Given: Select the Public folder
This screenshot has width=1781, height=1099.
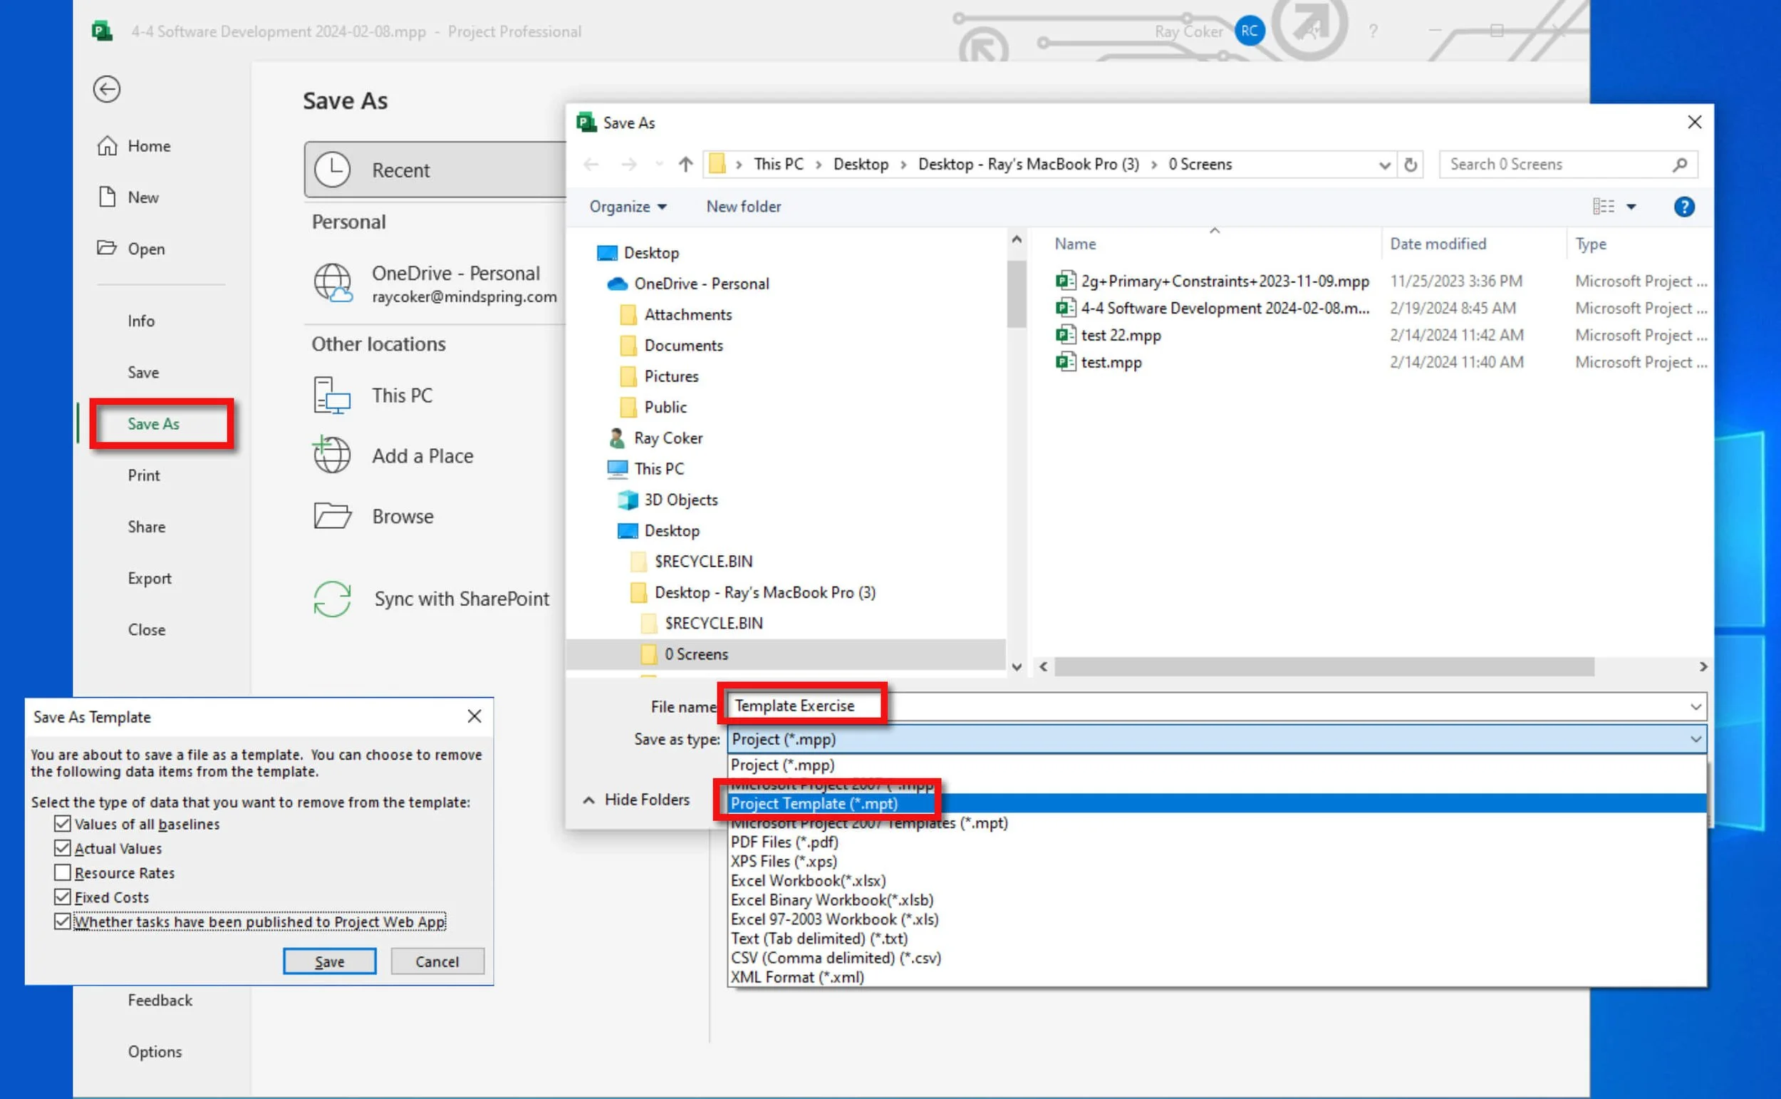Looking at the screenshot, I should click(x=653, y=407).
